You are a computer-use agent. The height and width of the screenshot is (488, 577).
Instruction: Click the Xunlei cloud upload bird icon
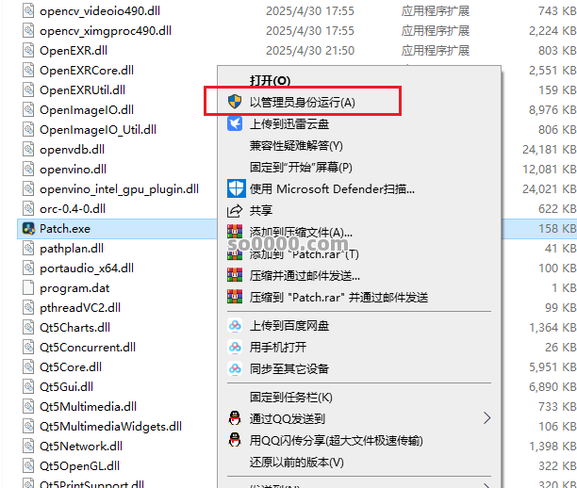click(x=235, y=123)
